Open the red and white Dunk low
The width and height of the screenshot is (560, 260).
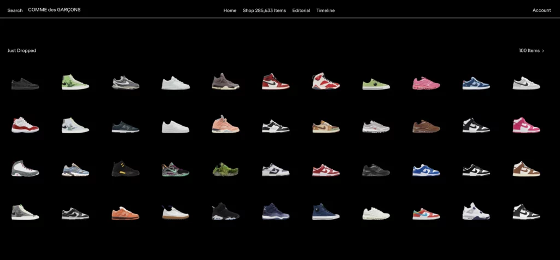(x=326, y=170)
